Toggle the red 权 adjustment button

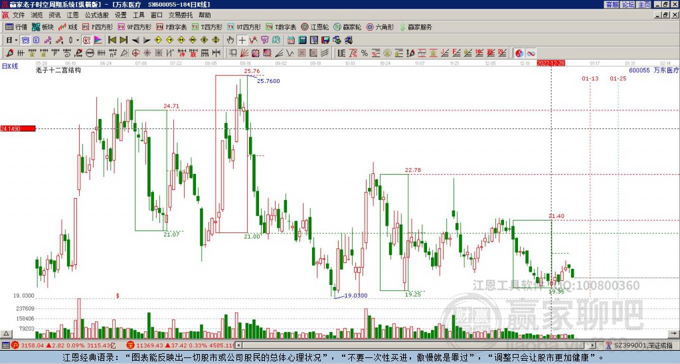86,41
